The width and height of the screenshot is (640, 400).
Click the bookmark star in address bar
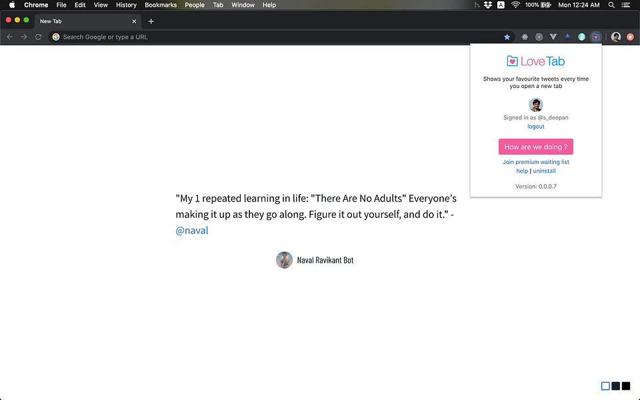point(507,37)
